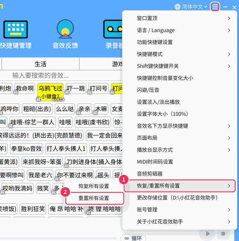This screenshot has height=241, width=239.
Task: Open 功能快捷键设置 menu entry
Action: 180,42
